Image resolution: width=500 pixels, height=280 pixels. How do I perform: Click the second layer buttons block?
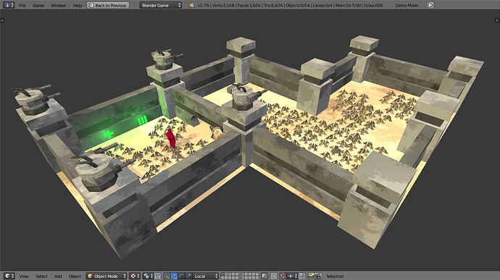pos(250,276)
